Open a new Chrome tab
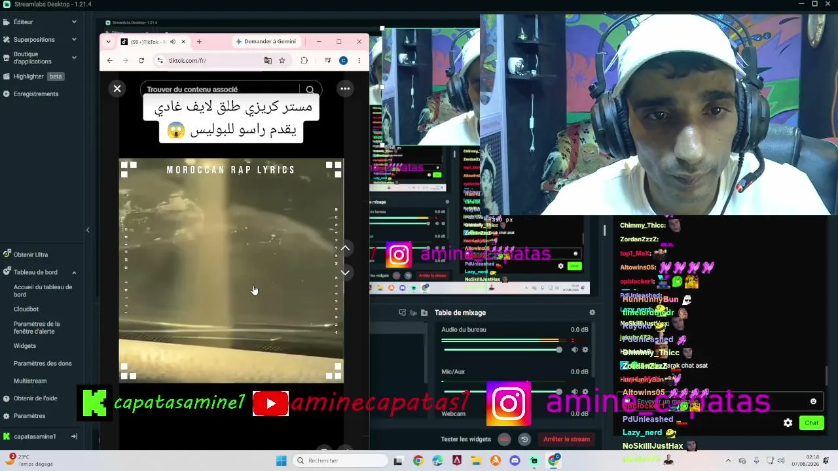This screenshot has width=838, height=471. click(199, 42)
